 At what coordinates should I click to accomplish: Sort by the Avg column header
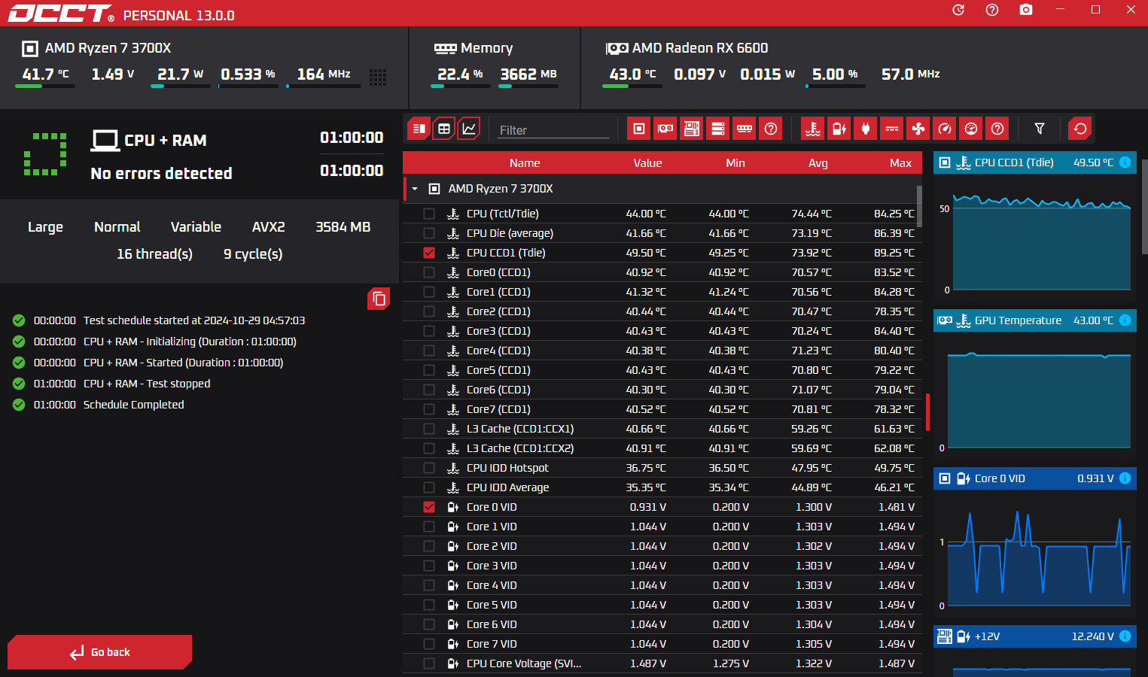coord(818,163)
